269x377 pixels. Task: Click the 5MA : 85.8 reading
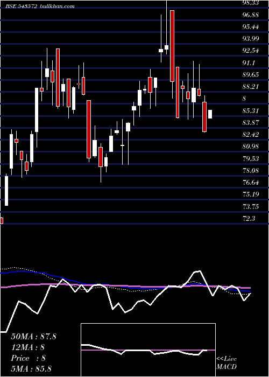click(x=31, y=368)
